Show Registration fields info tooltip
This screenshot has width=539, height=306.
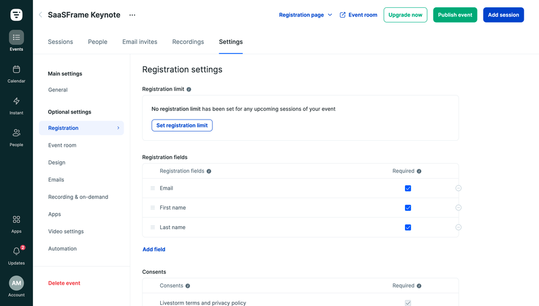[209, 171]
